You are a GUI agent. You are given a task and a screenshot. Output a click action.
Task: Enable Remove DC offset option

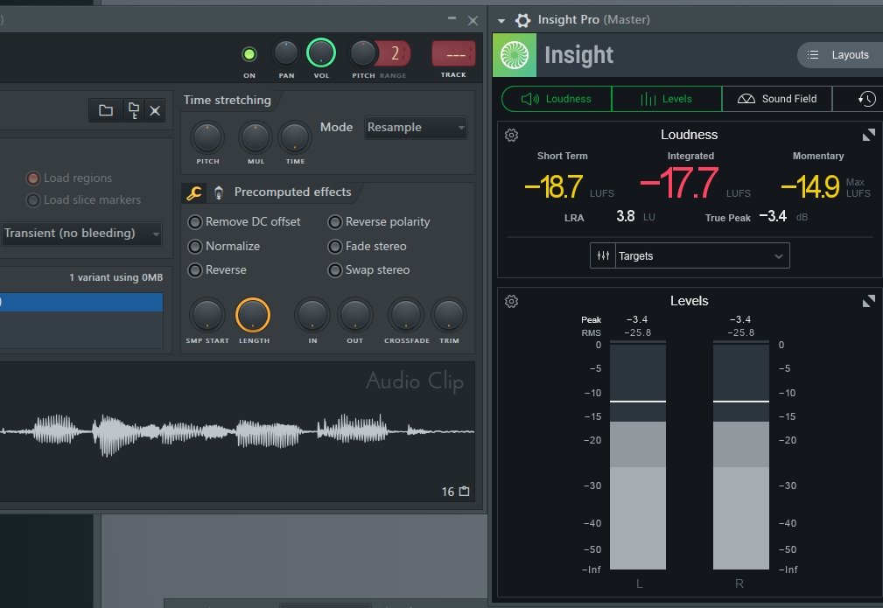click(x=195, y=222)
